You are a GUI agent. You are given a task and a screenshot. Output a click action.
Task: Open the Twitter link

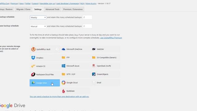point(28,3)
